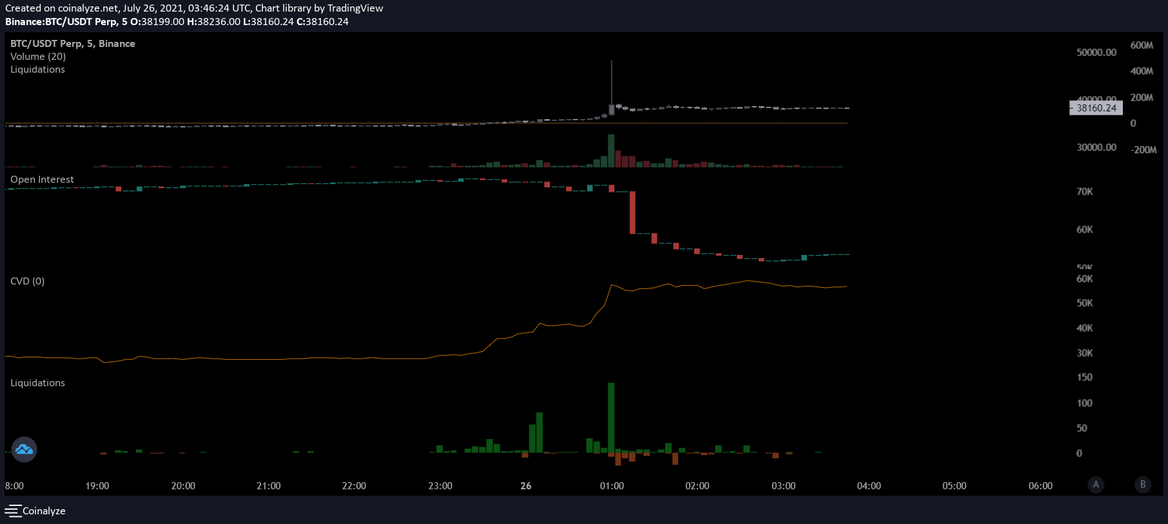Click the 100 liquidations axis label
Image resolution: width=1168 pixels, height=524 pixels.
click(x=1085, y=403)
